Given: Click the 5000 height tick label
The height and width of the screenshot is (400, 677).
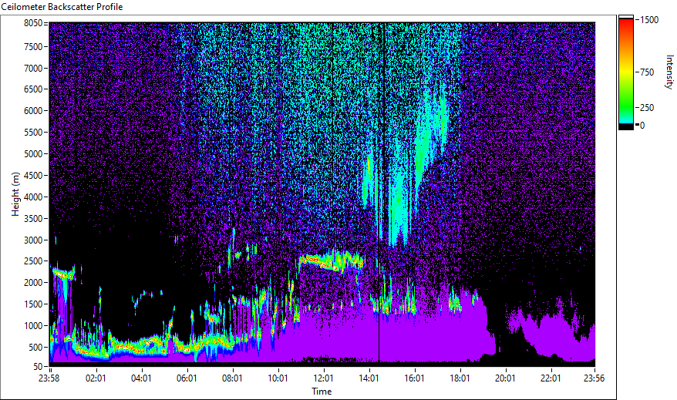Looking at the screenshot, I should coord(33,154).
